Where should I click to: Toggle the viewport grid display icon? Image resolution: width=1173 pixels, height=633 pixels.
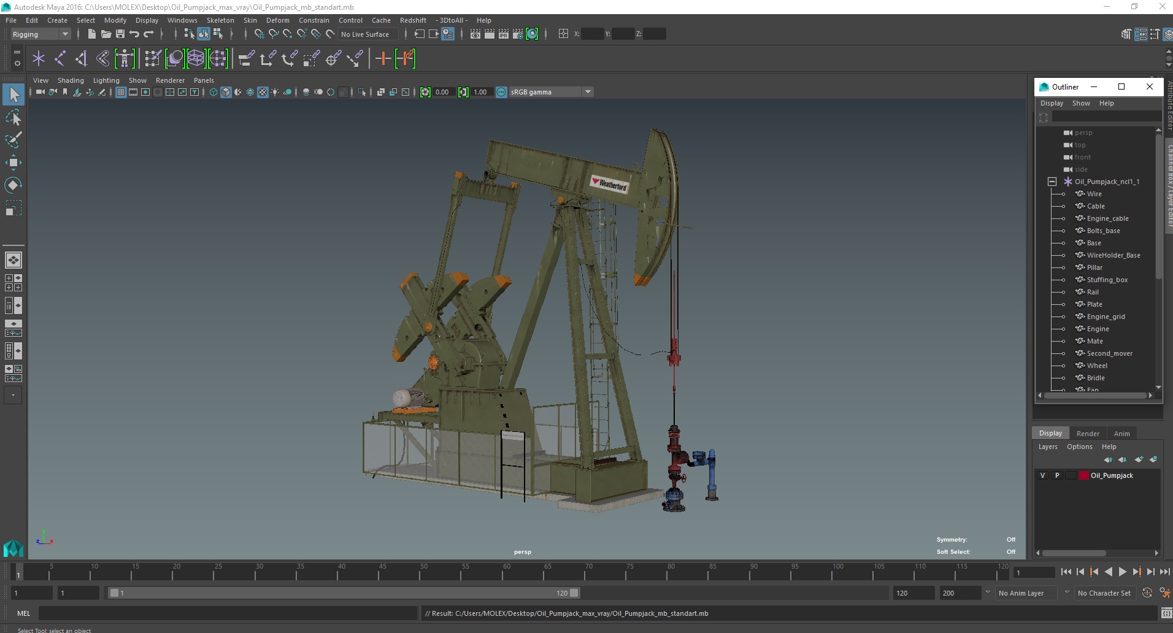coord(121,92)
